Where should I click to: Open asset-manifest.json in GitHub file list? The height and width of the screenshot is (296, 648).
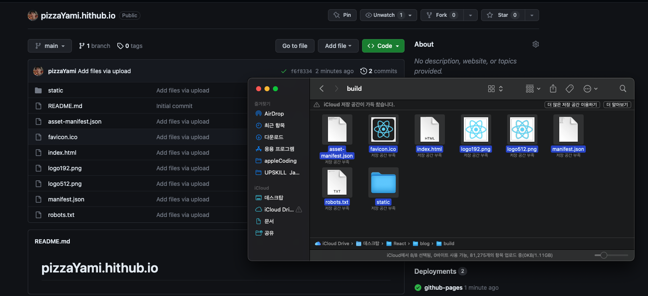click(75, 122)
